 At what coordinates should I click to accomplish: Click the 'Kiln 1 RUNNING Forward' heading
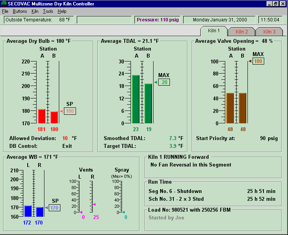178,157
